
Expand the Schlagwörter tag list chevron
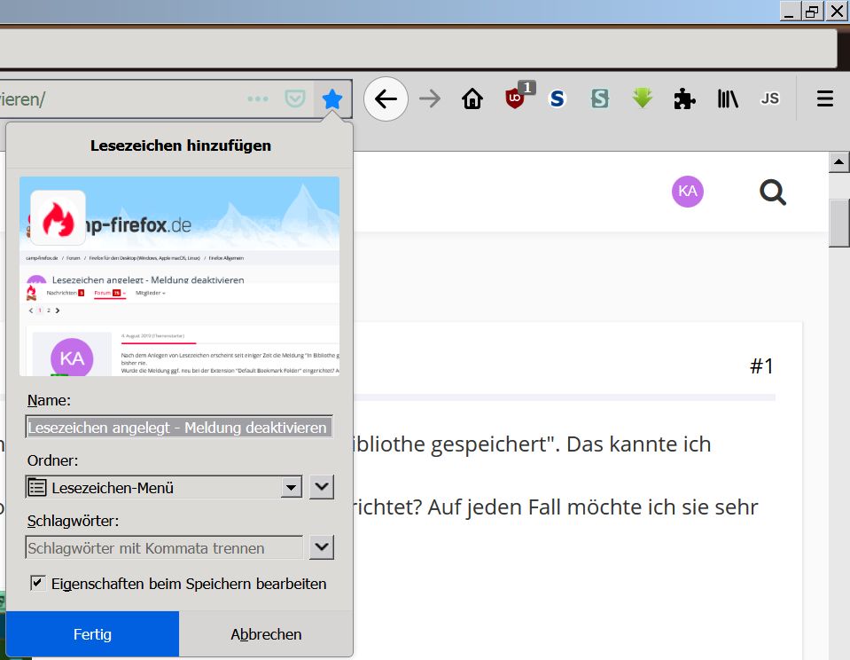click(322, 547)
